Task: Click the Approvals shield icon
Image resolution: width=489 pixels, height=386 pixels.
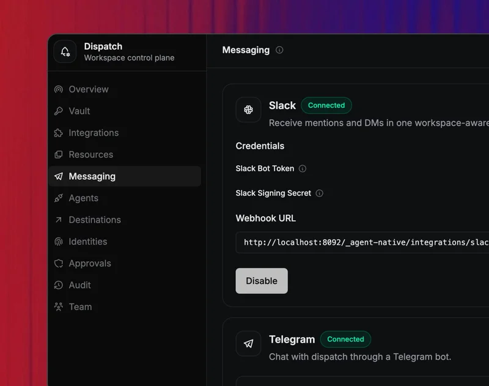Action: 59,264
